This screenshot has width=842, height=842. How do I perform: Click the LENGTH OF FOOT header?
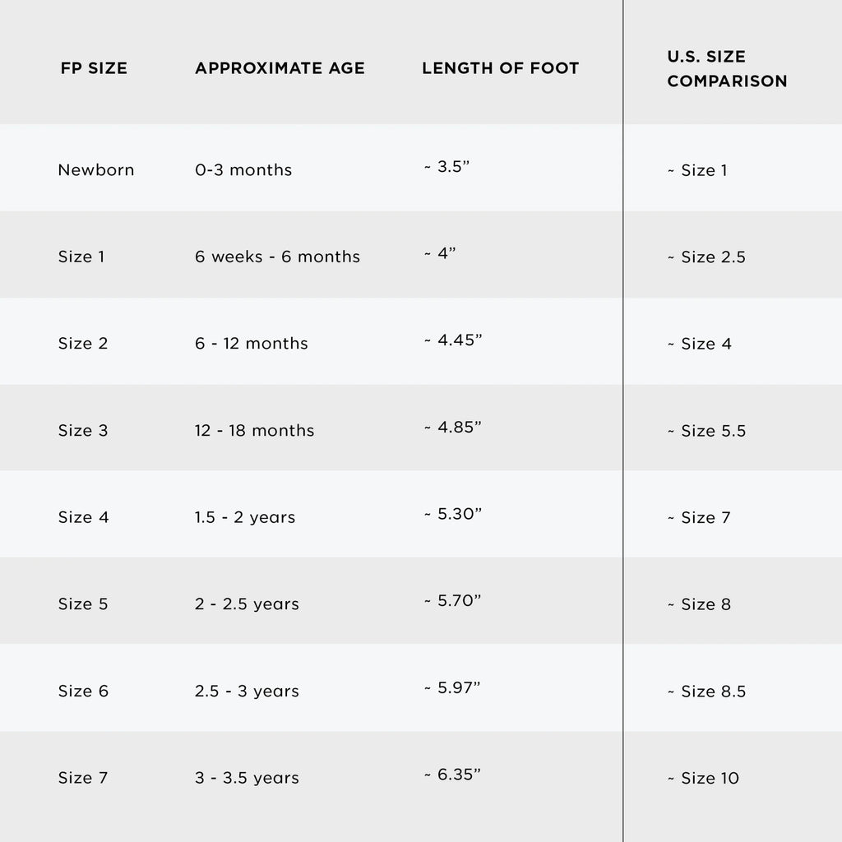(x=500, y=68)
